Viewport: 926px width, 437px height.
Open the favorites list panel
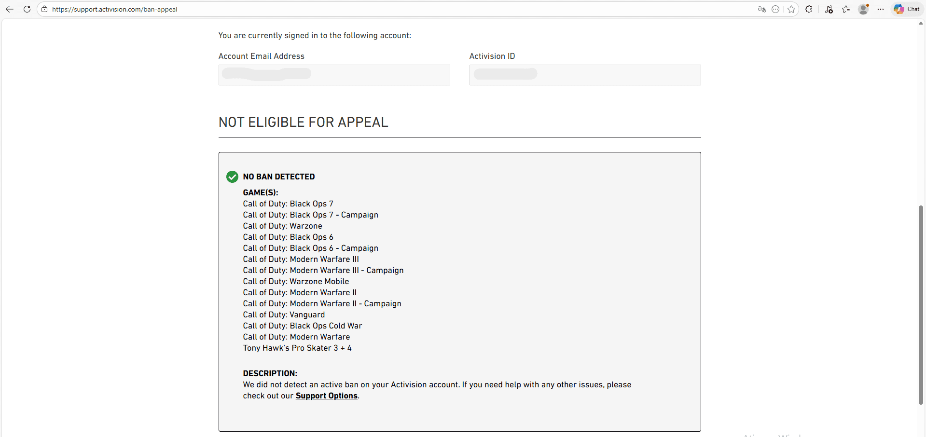pyautogui.click(x=846, y=9)
